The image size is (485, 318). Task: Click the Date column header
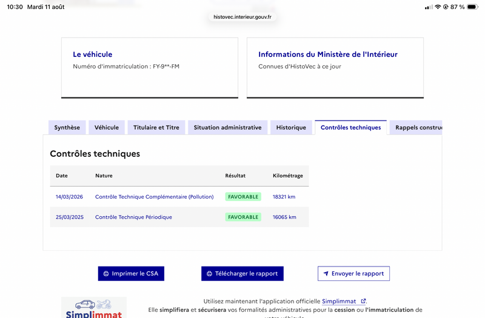[62, 176]
